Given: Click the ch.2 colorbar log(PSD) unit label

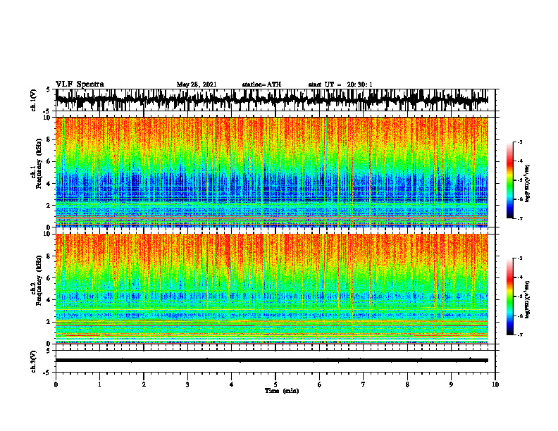Looking at the screenshot, I should 528,299.
